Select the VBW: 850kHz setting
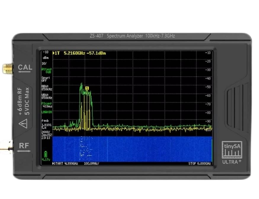Screen dimensions: 259x199 pyautogui.click(x=47, y=96)
